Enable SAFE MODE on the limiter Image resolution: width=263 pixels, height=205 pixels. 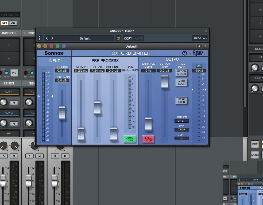[x=148, y=139]
